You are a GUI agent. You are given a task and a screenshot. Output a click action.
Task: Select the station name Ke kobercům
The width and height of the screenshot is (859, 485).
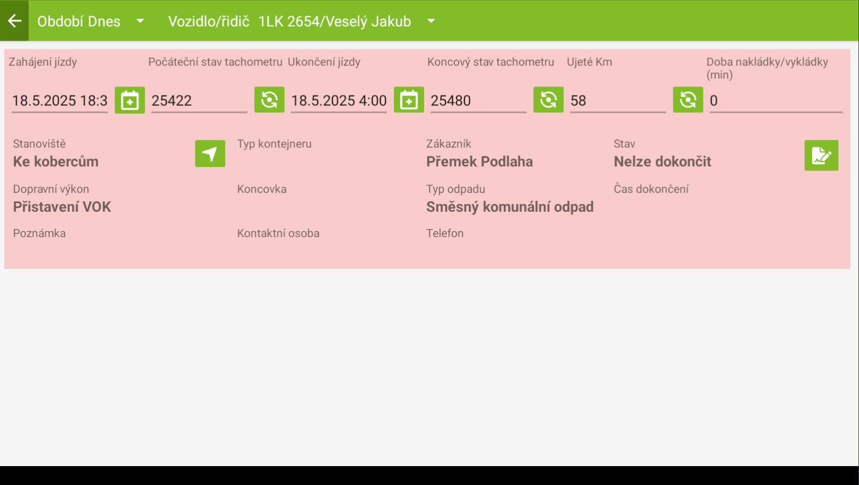[x=56, y=161]
